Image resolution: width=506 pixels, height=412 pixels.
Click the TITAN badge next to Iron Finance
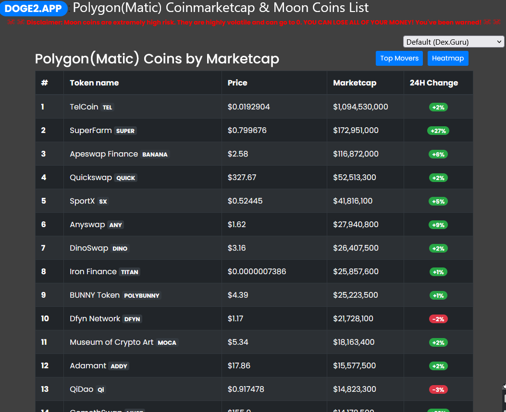[129, 271]
